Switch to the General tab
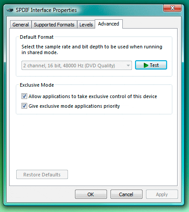The width and height of the screenshot is (189, 212). (x=21, y=25)
